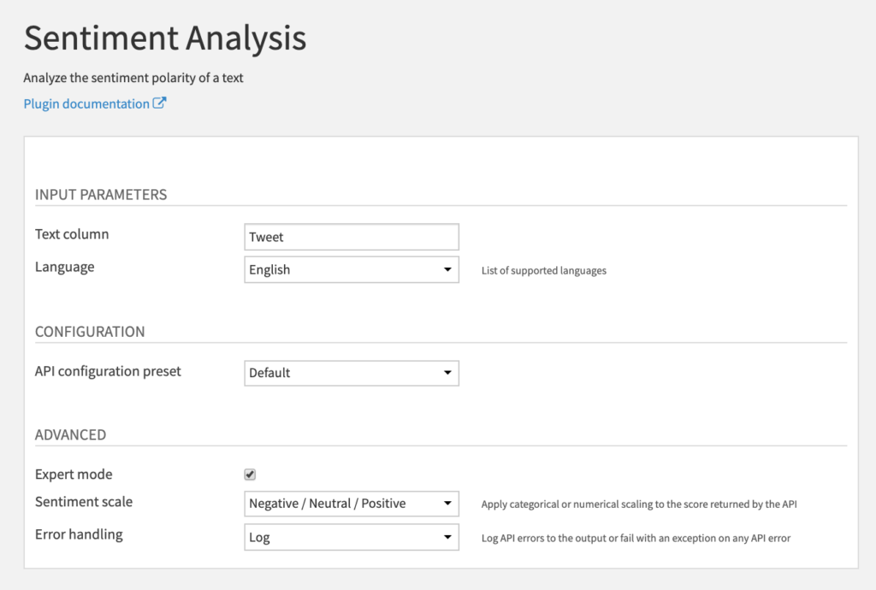
Task: Click the Sentiment scale label
Action: point(84,502)
